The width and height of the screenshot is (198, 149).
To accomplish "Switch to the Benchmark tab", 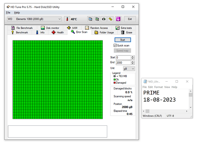I will [x=20, y=32].
